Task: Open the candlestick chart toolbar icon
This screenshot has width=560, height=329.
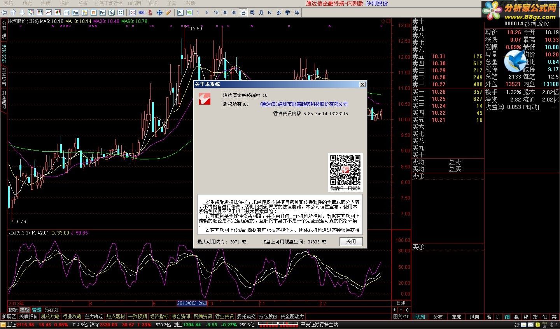Action: pos(58,12)
